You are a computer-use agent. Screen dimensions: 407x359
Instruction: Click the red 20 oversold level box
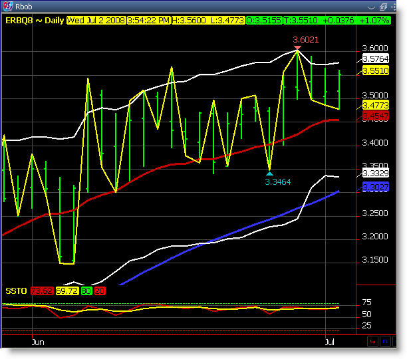coord(100,291)
